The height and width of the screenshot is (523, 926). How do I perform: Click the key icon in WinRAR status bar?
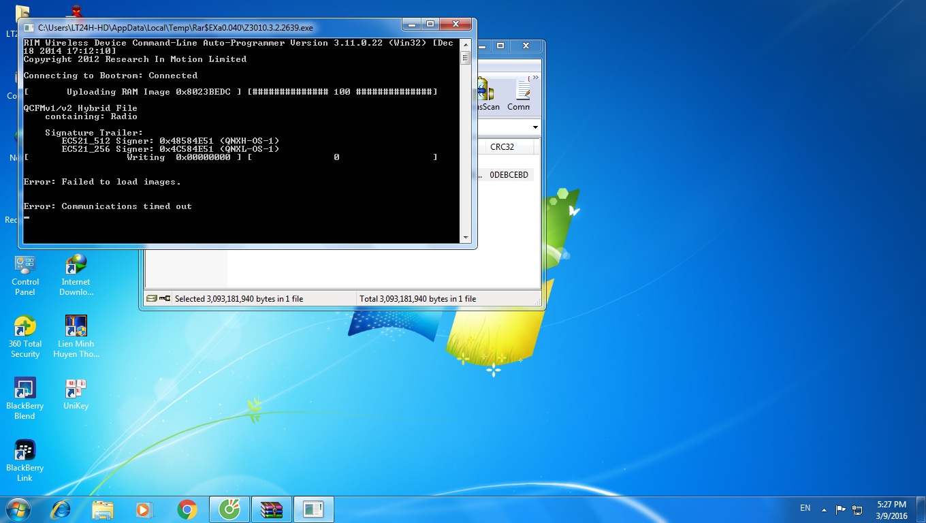click(x=165, y=298)
